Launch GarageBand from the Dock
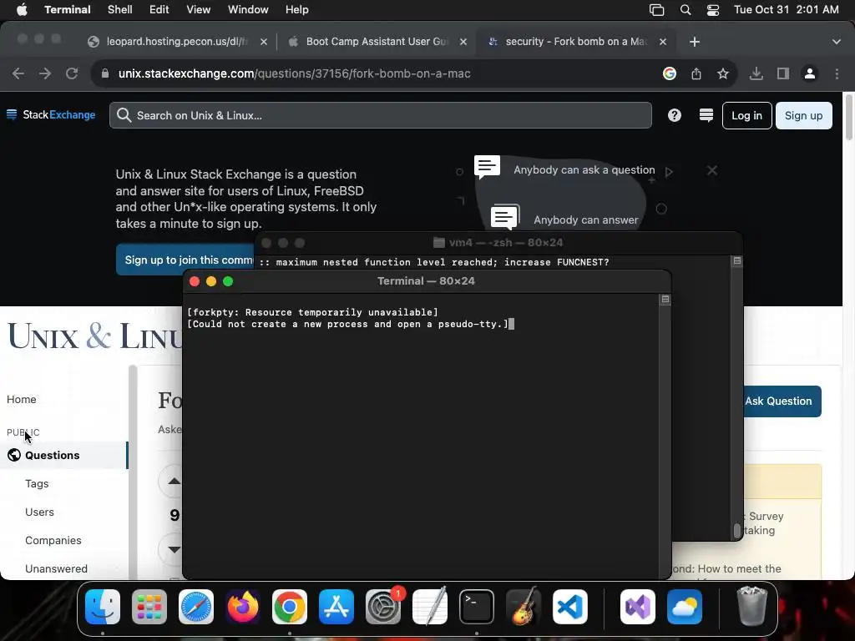This screenshot has height=641, width=855. pos(524,607)
